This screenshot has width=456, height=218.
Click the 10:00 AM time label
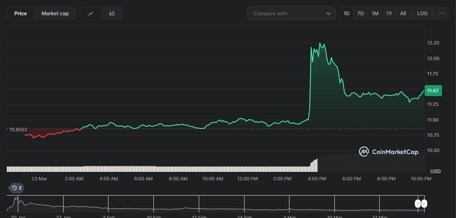(x=213, y=179)
